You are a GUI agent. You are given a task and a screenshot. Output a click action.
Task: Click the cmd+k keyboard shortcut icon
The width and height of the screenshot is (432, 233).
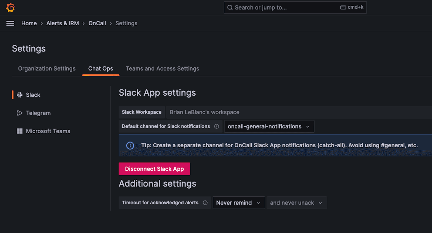point(343,8)
